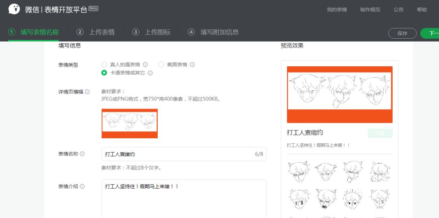Click the 保存 button
The width and height of the screenshot is (439, 218).
(x=402, y=33)
